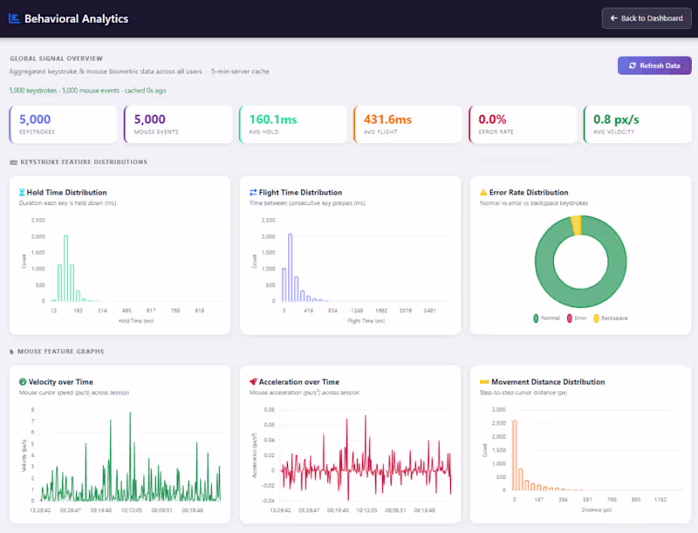Viewport: 698px width, 533px height.
Task: Click the 'Hold Time (ms)' axis label
Action: coord(136,321)
